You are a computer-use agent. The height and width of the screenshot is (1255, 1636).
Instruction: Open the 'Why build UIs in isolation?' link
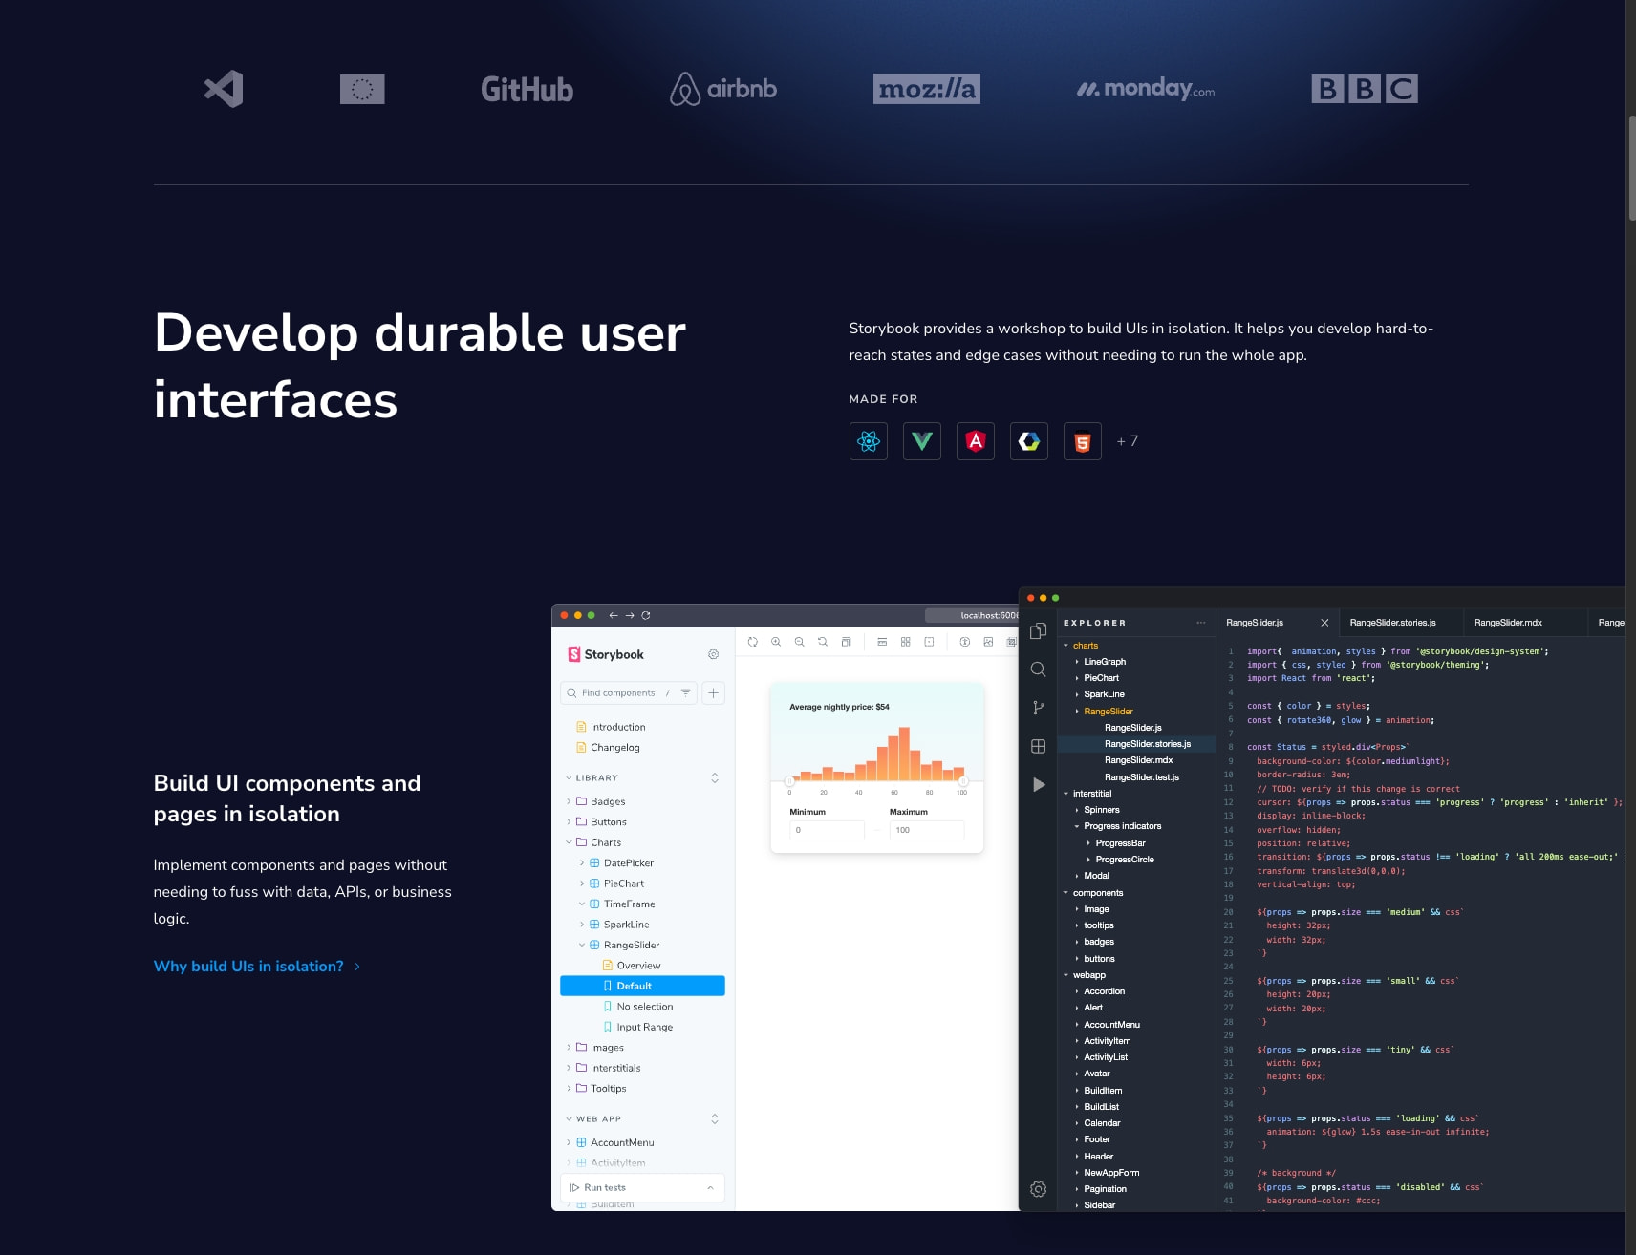257,967
